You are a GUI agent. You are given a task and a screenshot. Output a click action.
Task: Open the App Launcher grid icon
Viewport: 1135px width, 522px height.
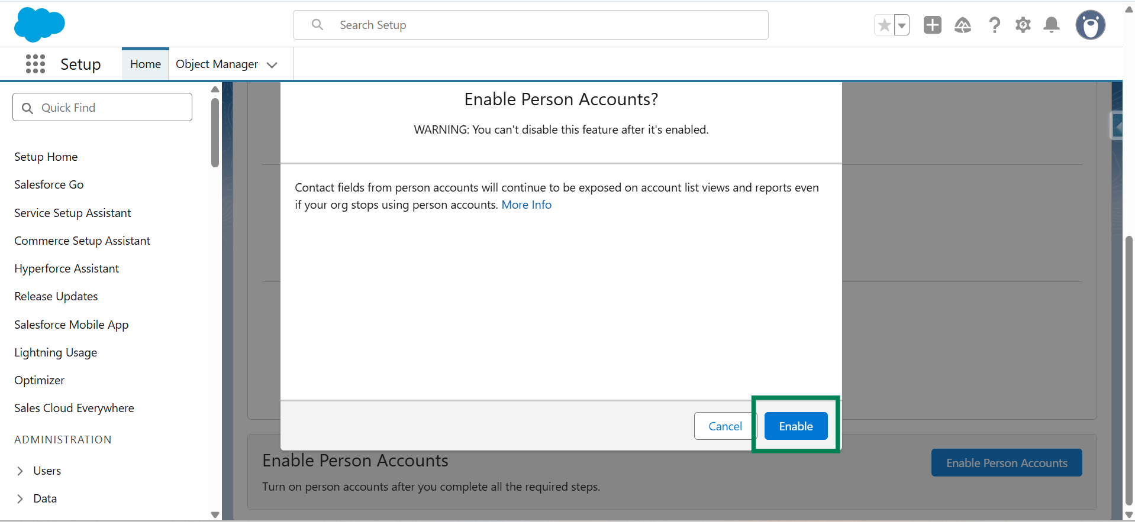pyautogui.click(x=36, y=64)
